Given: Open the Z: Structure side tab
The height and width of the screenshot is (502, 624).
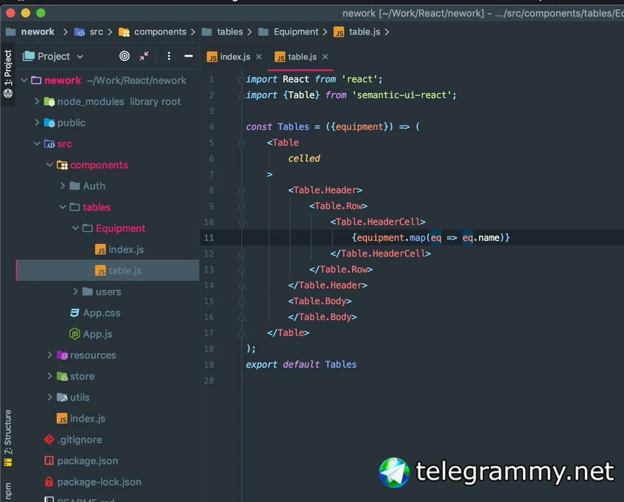Looking at the screenshot, I should (8, 438).
